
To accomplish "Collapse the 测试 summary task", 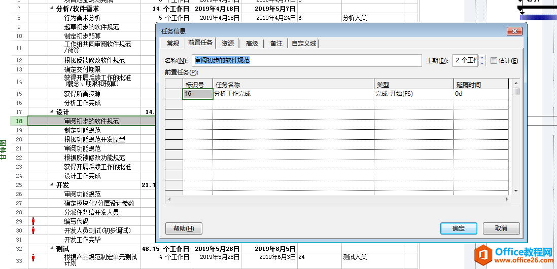I will 52,249.
